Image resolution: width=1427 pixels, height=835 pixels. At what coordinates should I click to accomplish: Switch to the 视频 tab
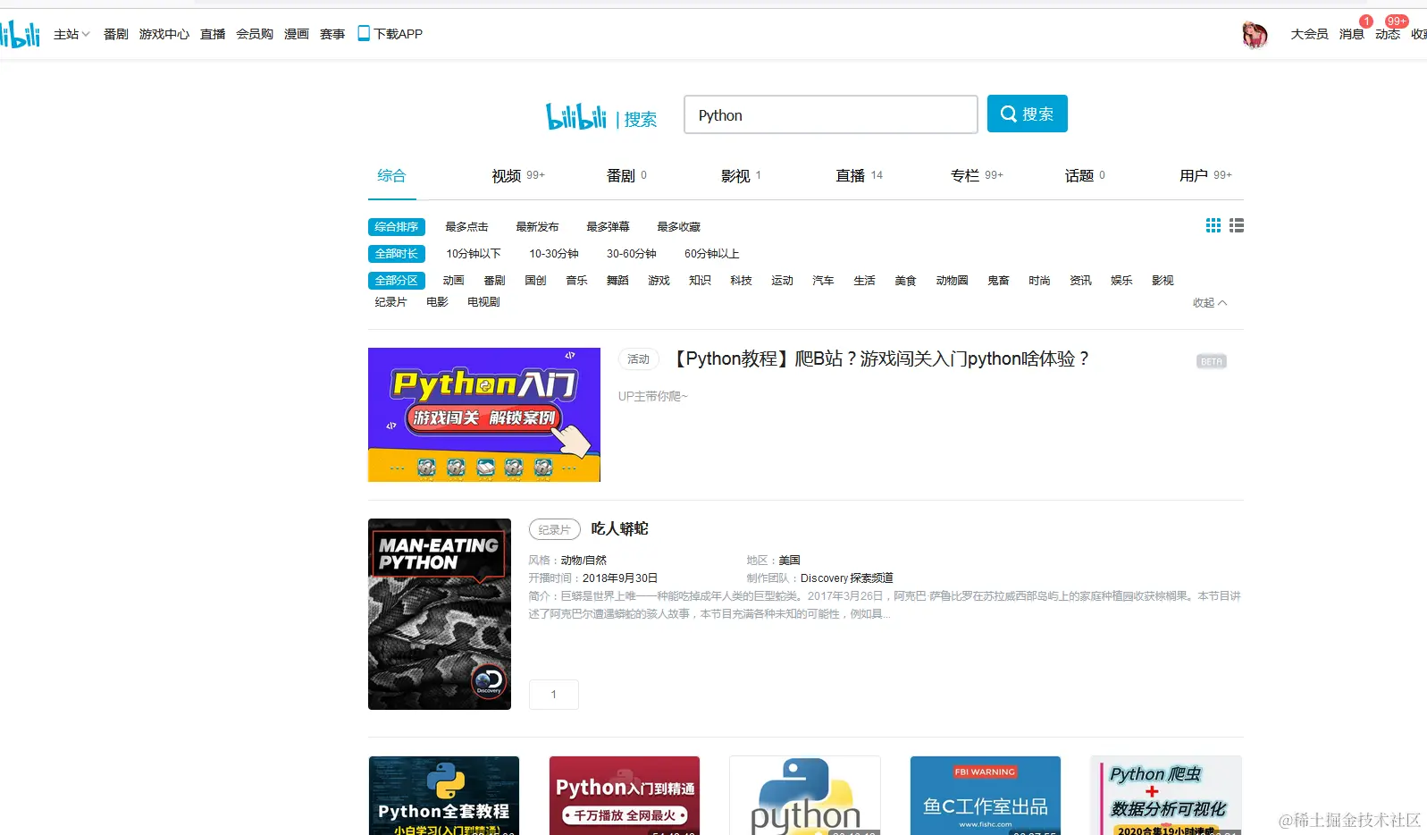(518, 175)
